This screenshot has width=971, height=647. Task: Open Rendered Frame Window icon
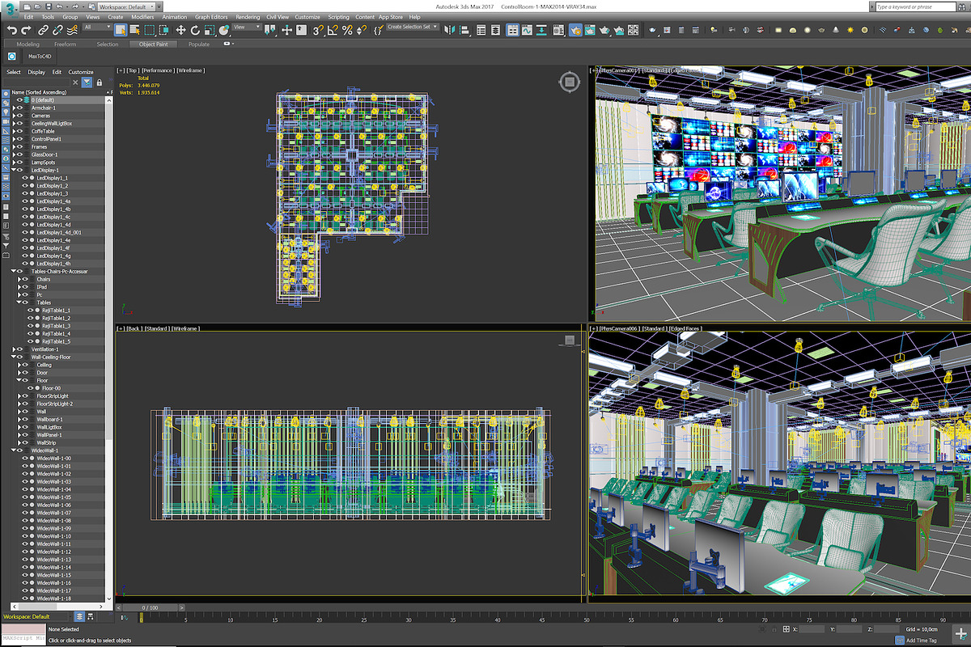590,30
